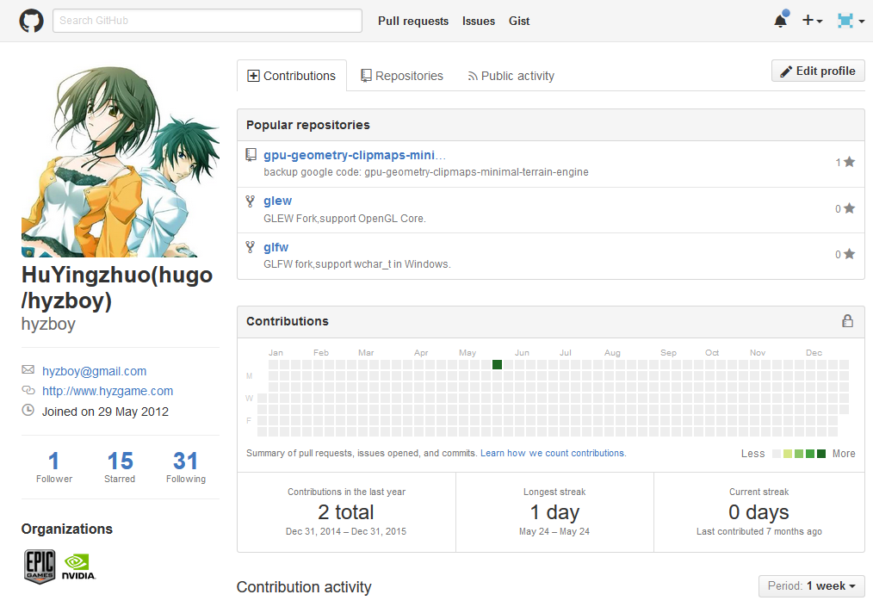Click the lock icon in Contributions header
873x613 pixels.
(847, 320)
